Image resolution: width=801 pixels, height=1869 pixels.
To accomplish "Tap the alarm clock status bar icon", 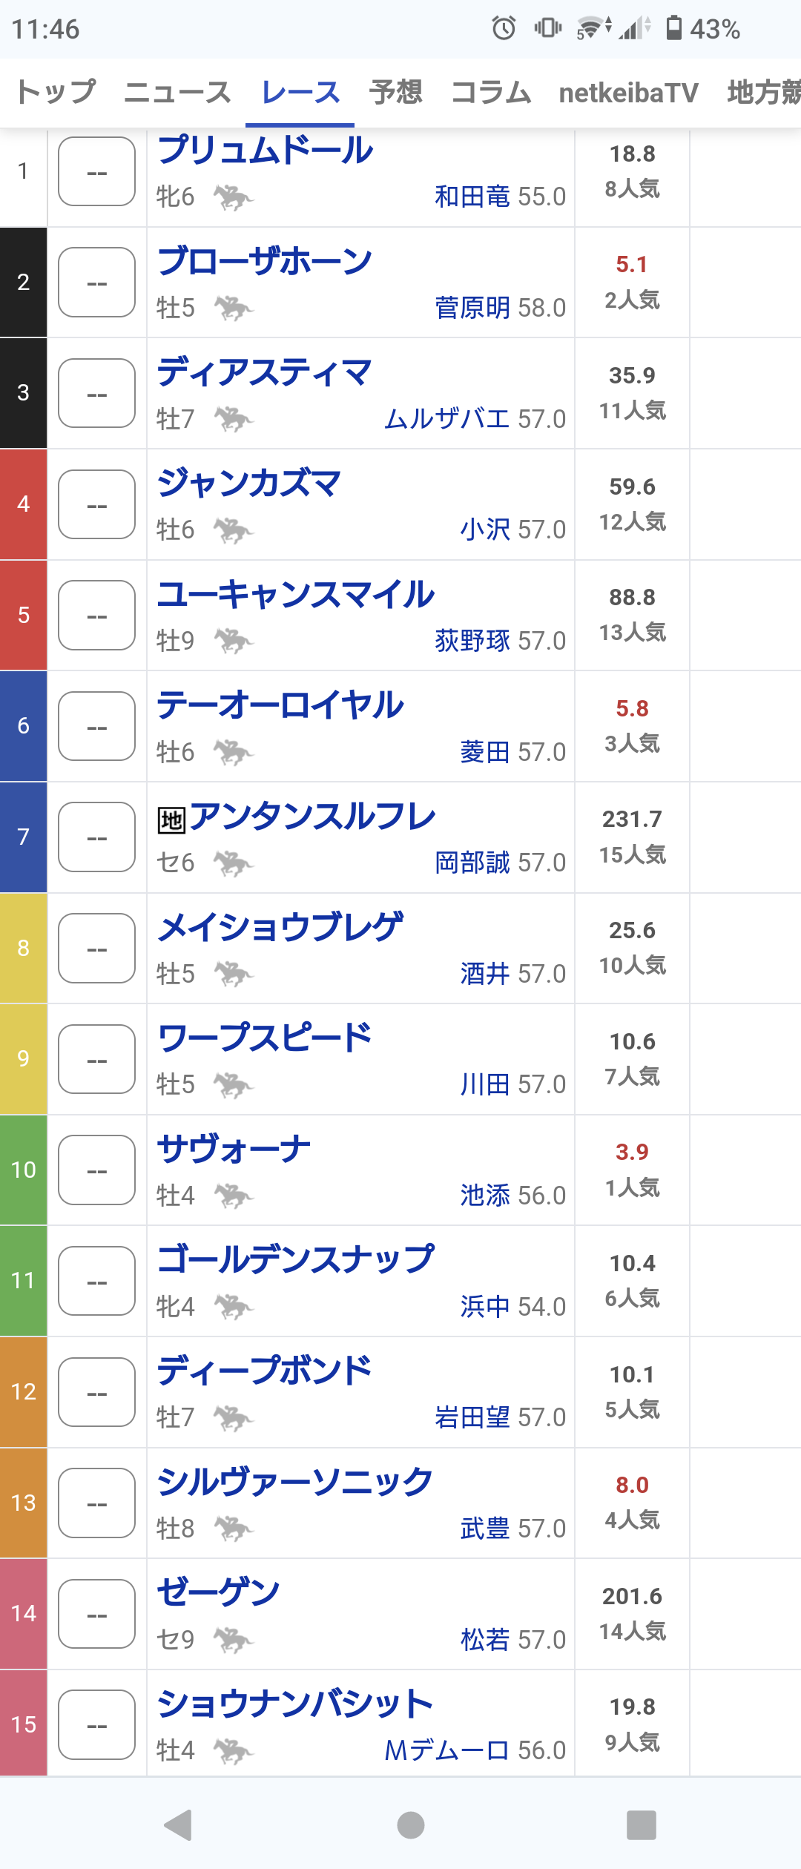I will click(504, 29).
